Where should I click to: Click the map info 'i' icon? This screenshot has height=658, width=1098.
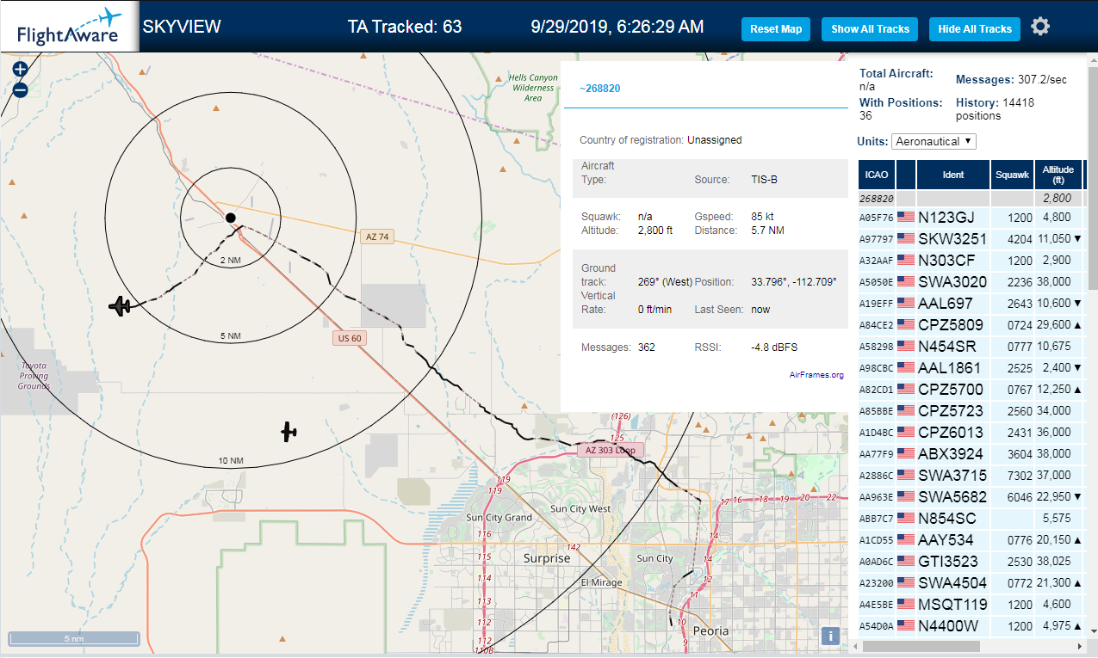(830, 636)
